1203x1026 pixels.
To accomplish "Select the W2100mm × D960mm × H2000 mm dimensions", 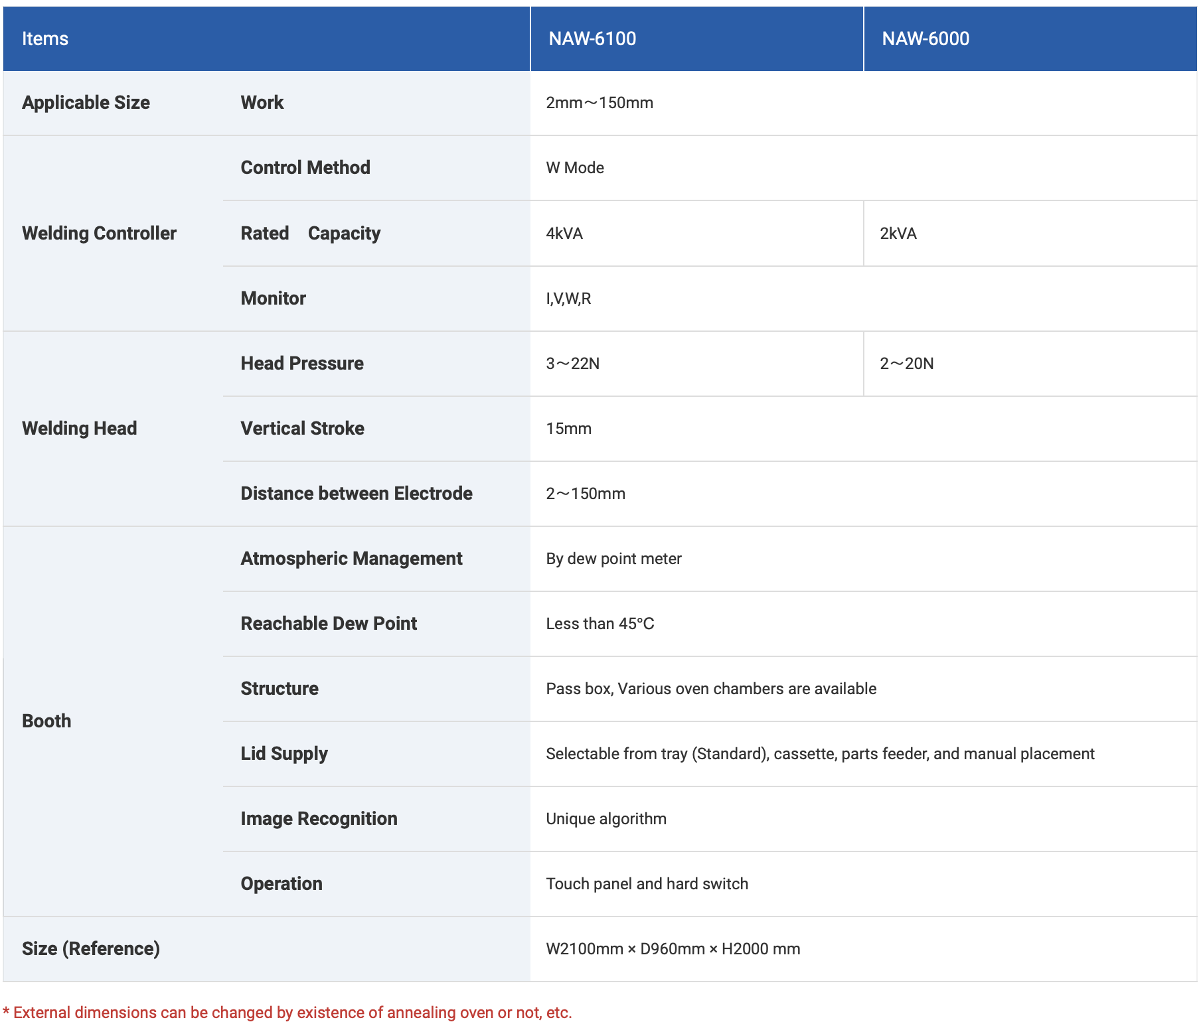I will coord(673,949).
